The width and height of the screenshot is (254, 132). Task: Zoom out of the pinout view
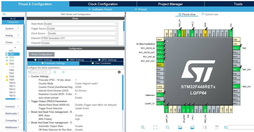click(x=167, y=127)
